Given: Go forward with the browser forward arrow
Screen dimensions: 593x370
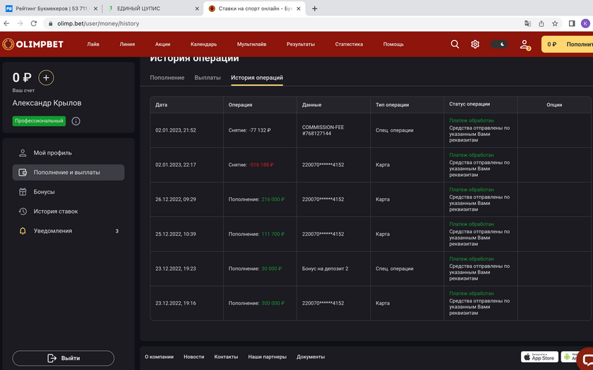Looking at the screenshot, I should [x=20, y=23].
